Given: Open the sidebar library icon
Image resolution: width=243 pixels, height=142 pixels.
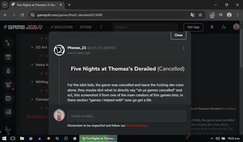Looking at the screenshot, I should point(8,112).
